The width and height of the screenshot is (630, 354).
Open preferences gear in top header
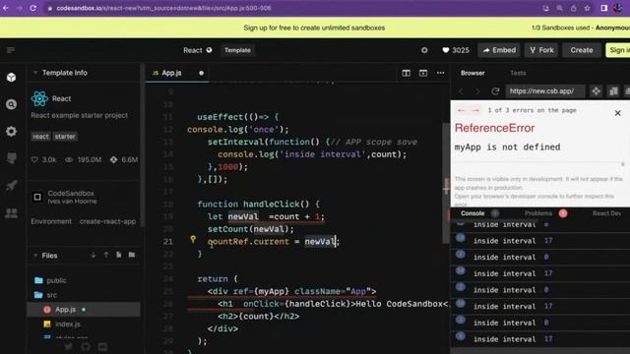pyautogui.click(x=424, y=50)
